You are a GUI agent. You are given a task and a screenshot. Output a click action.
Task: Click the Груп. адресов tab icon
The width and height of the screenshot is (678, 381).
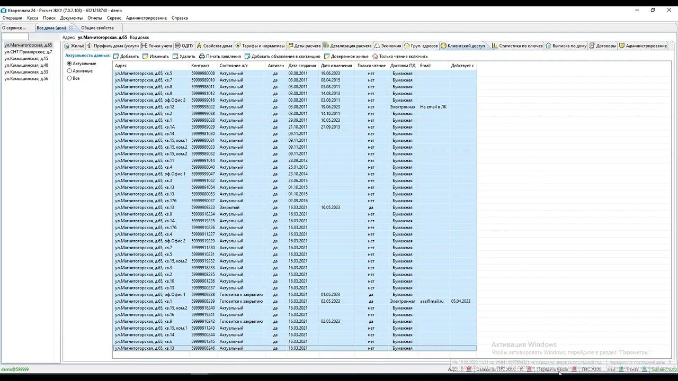pos(407,46)
